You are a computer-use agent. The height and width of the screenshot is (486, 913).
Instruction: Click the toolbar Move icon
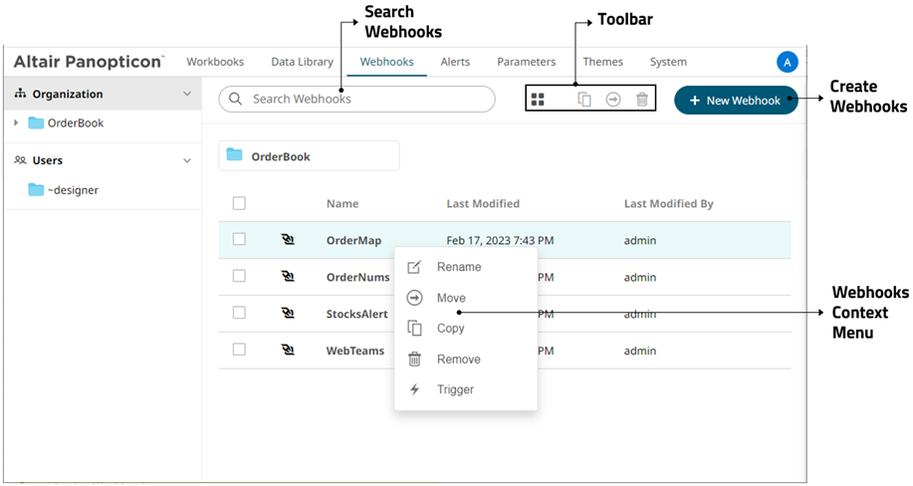click(613, 100)
